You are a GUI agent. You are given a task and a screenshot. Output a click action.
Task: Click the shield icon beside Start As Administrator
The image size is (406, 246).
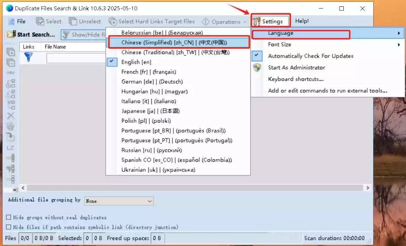(x=257, y=68)
